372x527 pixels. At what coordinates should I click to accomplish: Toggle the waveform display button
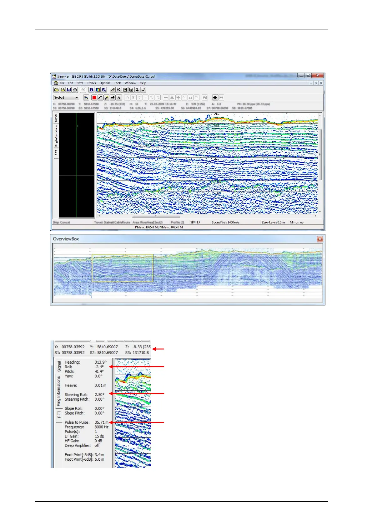pos(215,98)
